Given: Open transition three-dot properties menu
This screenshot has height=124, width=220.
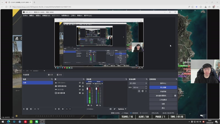Looking at the screenshot, I should tap(146, 91).
